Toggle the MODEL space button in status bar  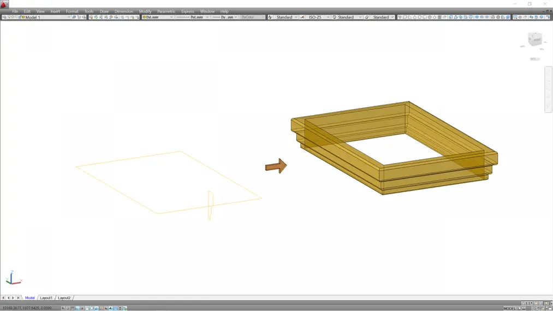click(x=509, y=308)
